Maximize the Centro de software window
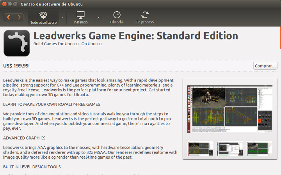Image resolution: width=281 pixels, height=175 pixels. [x=15, y=4]
